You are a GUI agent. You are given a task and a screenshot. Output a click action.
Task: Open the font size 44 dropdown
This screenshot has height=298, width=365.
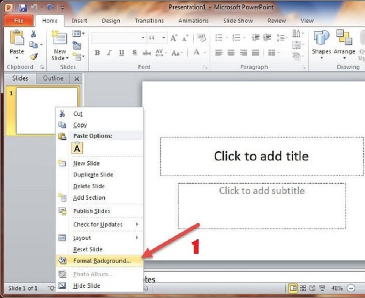(164, 37)
